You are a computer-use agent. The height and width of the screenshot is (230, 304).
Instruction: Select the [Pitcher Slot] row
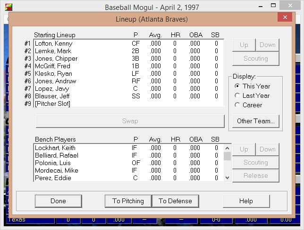click(x=129, y=103)
